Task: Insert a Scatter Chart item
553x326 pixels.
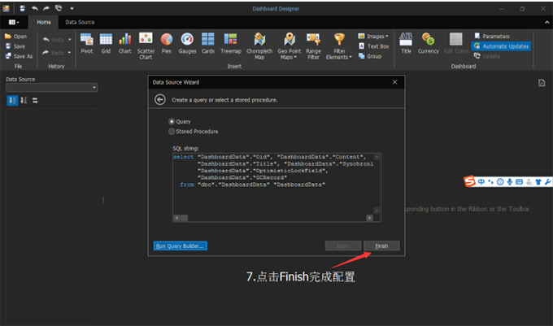Action: [146, 45]
